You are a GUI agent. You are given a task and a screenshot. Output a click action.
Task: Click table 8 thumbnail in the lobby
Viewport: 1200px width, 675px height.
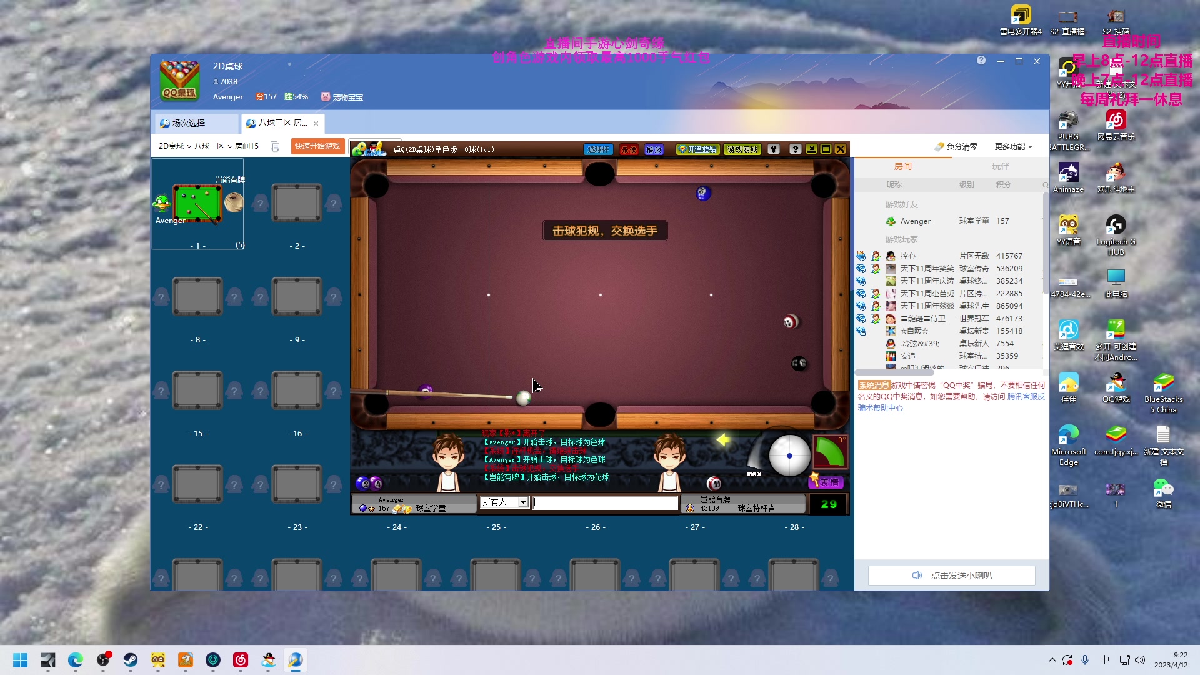click(x=197, y=297)
